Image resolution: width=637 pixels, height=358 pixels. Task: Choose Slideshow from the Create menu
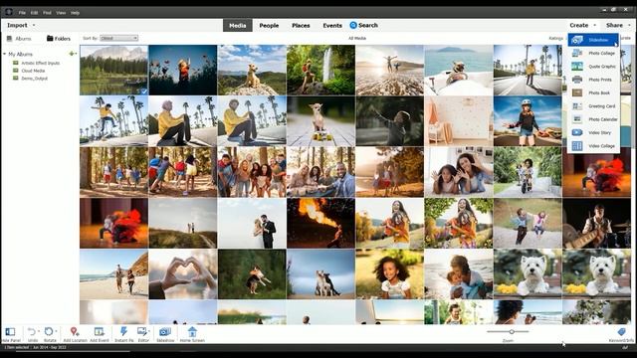(593, 40)
